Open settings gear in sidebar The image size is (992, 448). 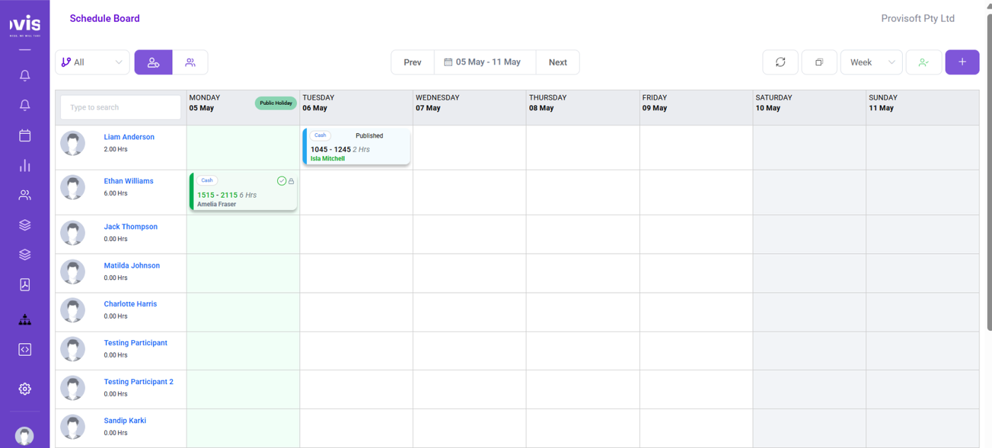25,388
